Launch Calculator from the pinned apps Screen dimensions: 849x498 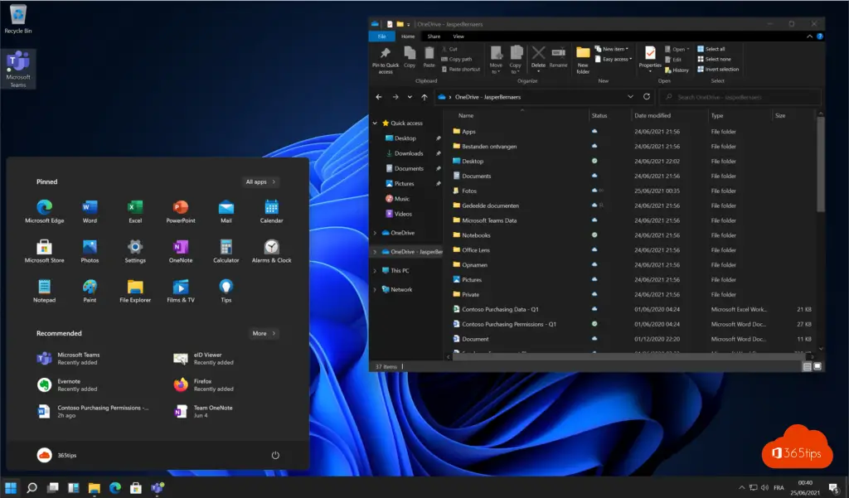coord(226,251)
